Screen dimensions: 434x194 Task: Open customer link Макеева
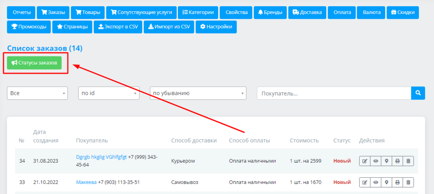86,182
